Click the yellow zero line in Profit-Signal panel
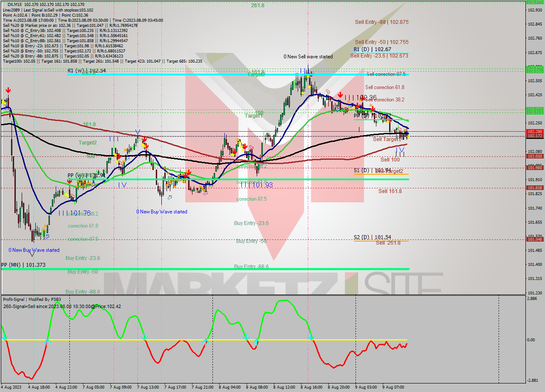This screenshot has height=392, width=545. pos(204,340)
